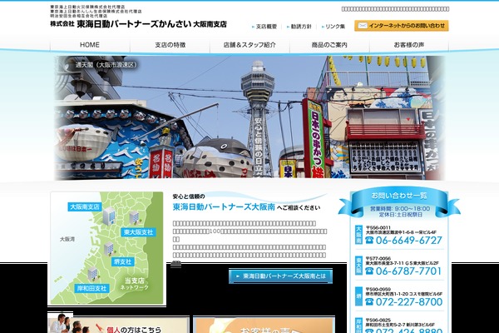Click the 大阪湾 label on the map
This screenshot has height=333, width=499.
click(67, 239)
